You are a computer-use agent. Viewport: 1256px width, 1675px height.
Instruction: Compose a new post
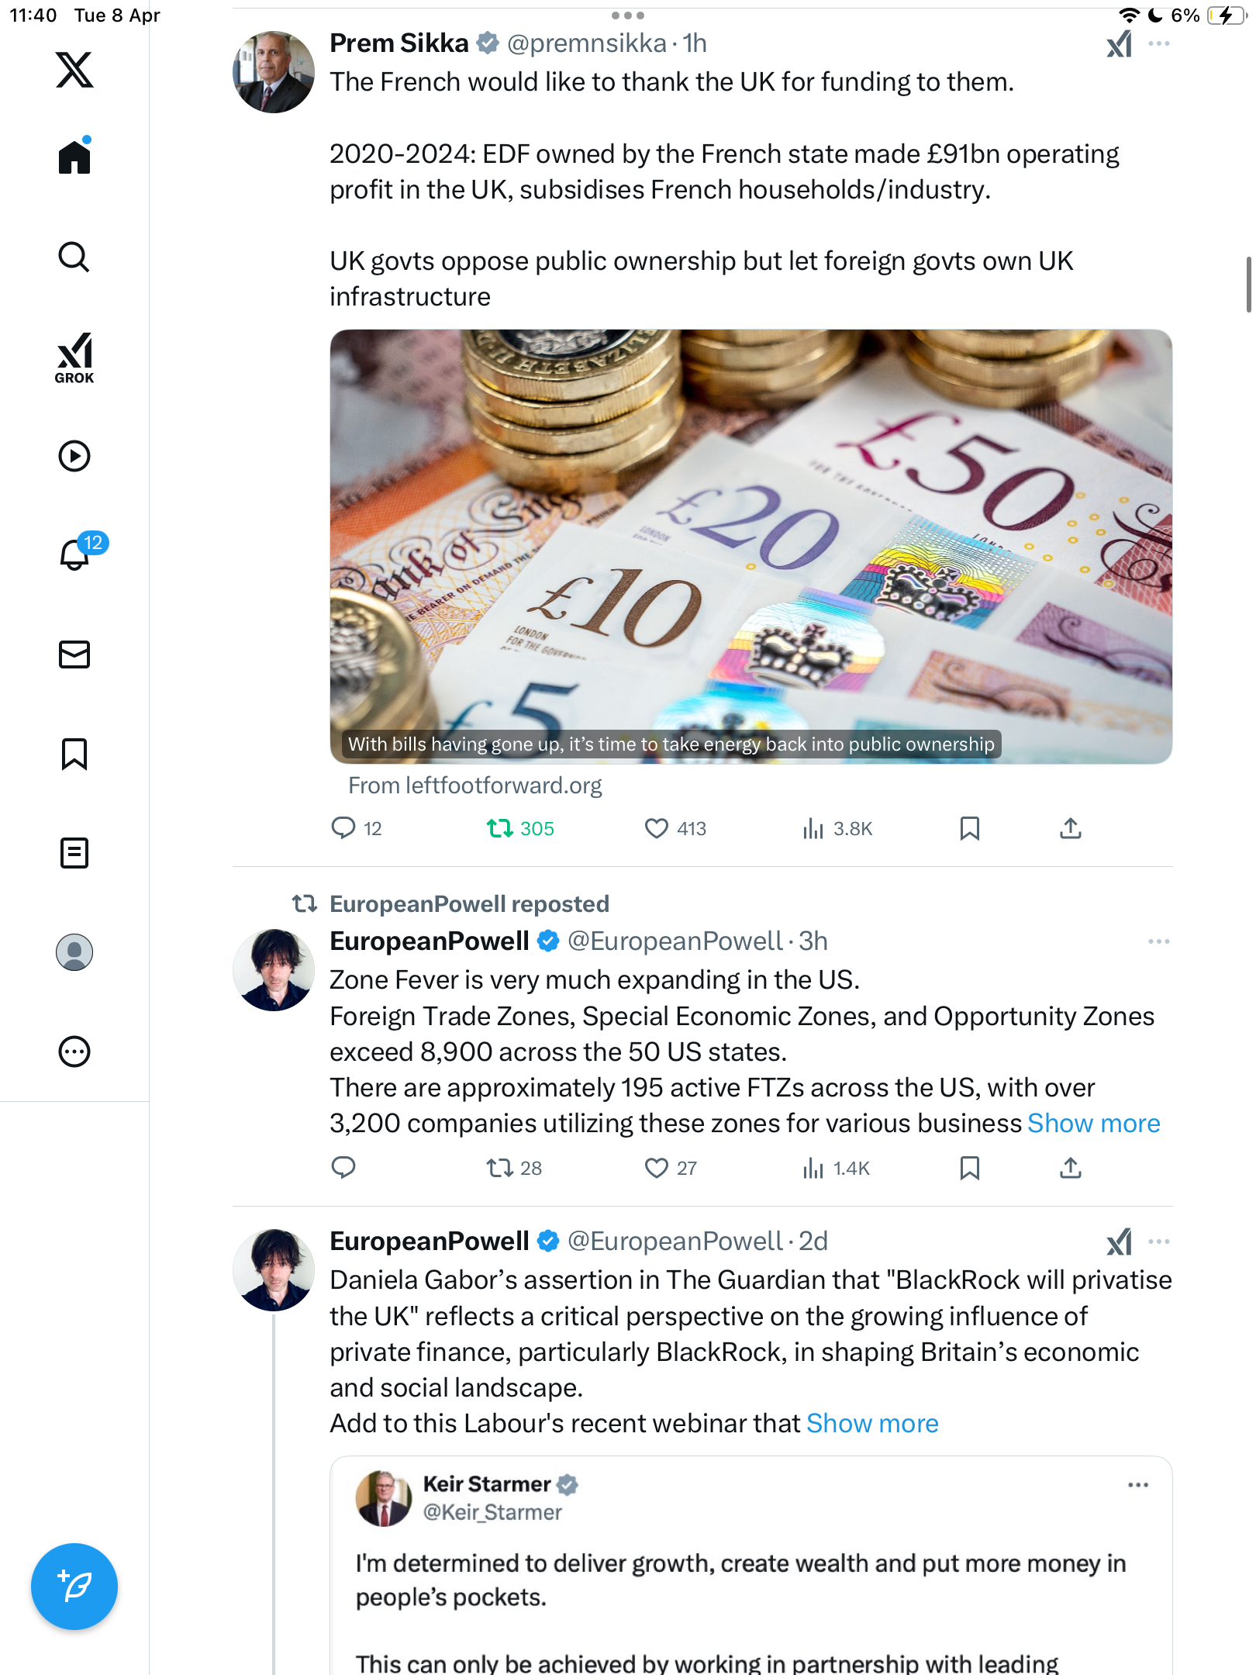pos(74,1587)
